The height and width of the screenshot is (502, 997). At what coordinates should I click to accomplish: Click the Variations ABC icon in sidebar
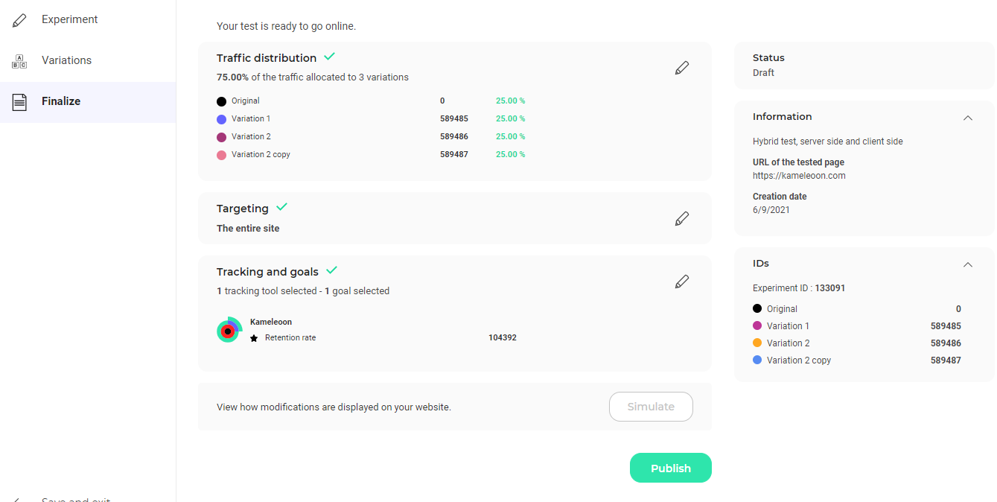(x=19, y=61)
